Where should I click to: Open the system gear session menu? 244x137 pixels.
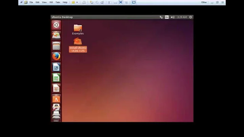coord(190,17)
